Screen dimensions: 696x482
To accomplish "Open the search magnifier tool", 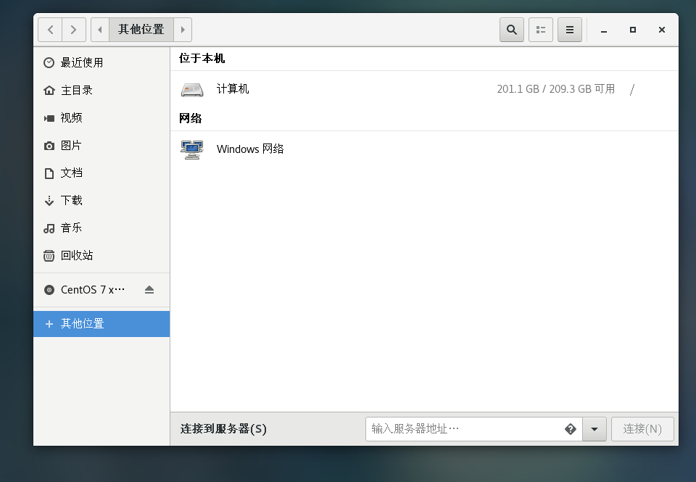I will click(x=512, y=30).
